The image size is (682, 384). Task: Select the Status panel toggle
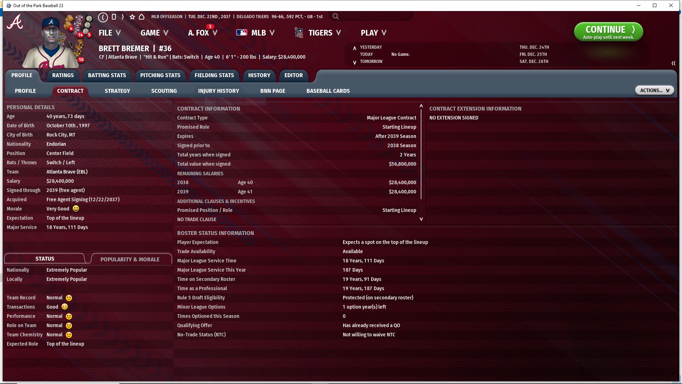tap(45, 258)
